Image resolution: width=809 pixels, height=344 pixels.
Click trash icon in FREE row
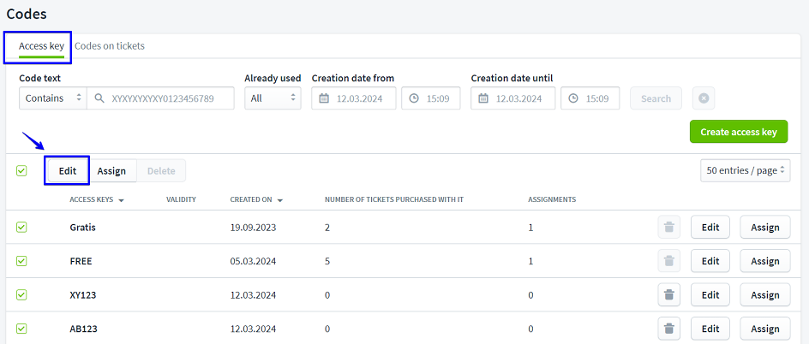(x=669, y=261)
